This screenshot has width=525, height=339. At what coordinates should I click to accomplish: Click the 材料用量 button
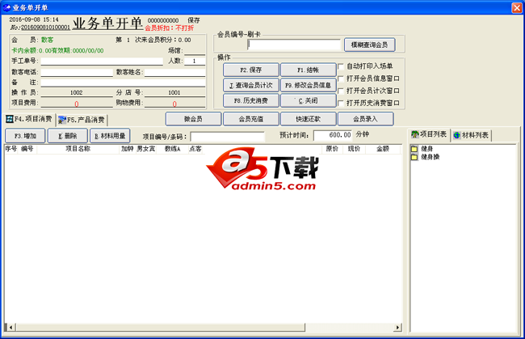pyautogui.click(x=110, y=136)
